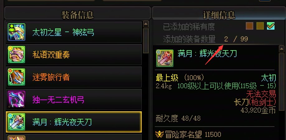286x140 pixels.
Task: Select the 迷雾旅行者 list entry
Action: click(x=74, y=77)
